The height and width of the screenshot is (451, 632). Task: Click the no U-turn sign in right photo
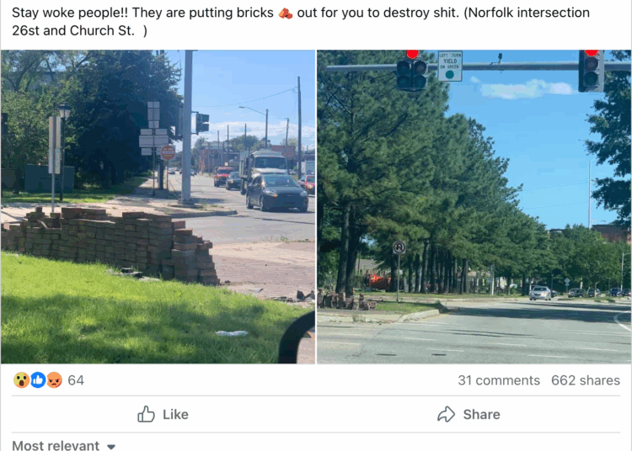(x=399, y=247)
